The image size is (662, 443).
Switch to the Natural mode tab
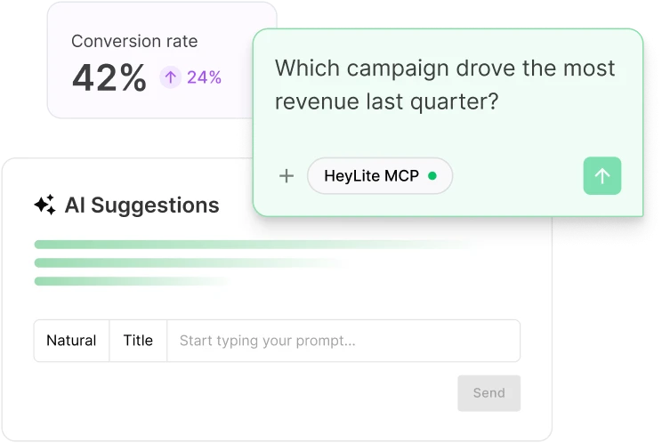[x=71, y=341]
